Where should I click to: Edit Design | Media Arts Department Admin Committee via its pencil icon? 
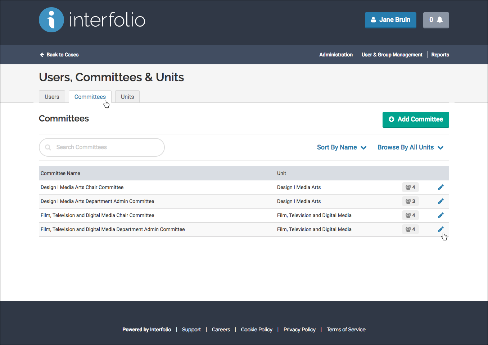tap(441, 201)
